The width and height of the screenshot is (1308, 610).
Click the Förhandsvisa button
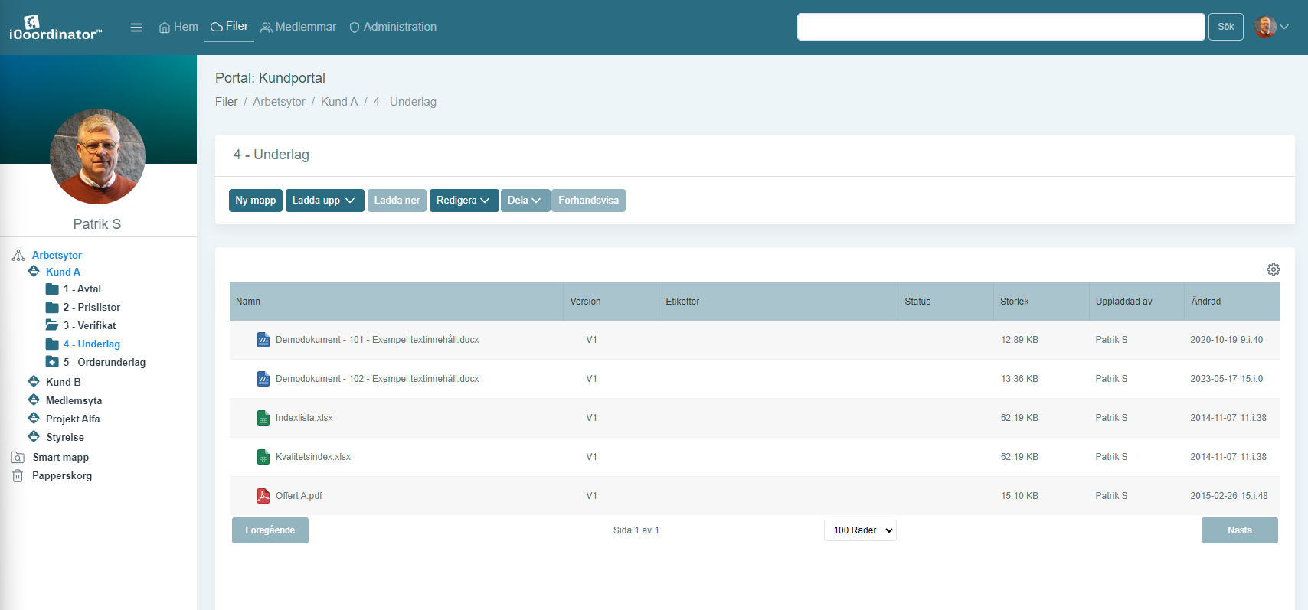[x=588, y=201]
